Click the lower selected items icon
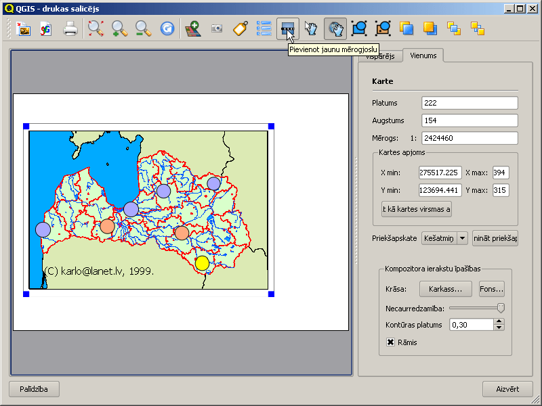The width and height of the screenshot is (542, 406). tap(430, 29)
